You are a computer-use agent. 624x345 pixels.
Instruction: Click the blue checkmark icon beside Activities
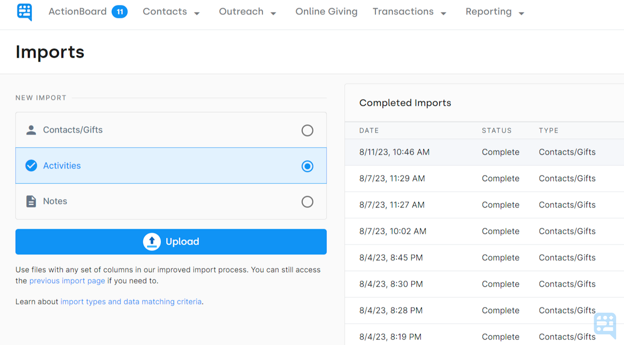(31, 166)
